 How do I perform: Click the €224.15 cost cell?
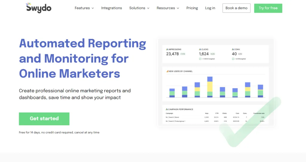pos(236,117)
